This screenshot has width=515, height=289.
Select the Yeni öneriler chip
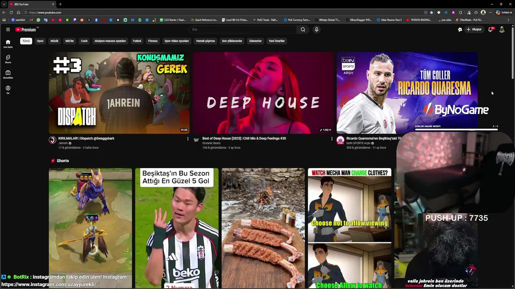(x=277, y=41)
